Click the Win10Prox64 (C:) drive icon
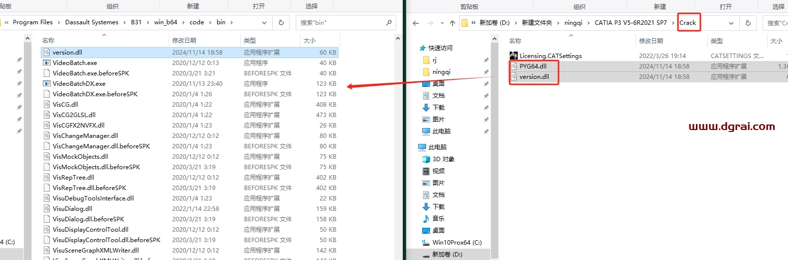 [426, 243]
